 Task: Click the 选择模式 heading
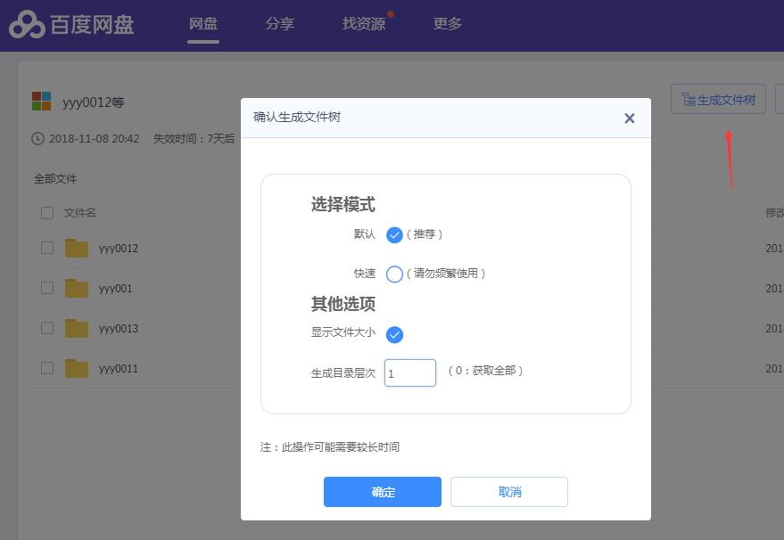pyautogui.click(x=343, y=204)
